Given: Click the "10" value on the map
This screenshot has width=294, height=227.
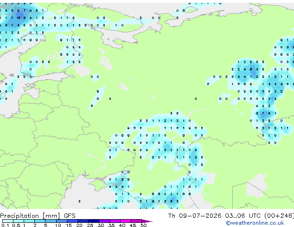Looking at the screenshot, I should click(x=18, y=18).
